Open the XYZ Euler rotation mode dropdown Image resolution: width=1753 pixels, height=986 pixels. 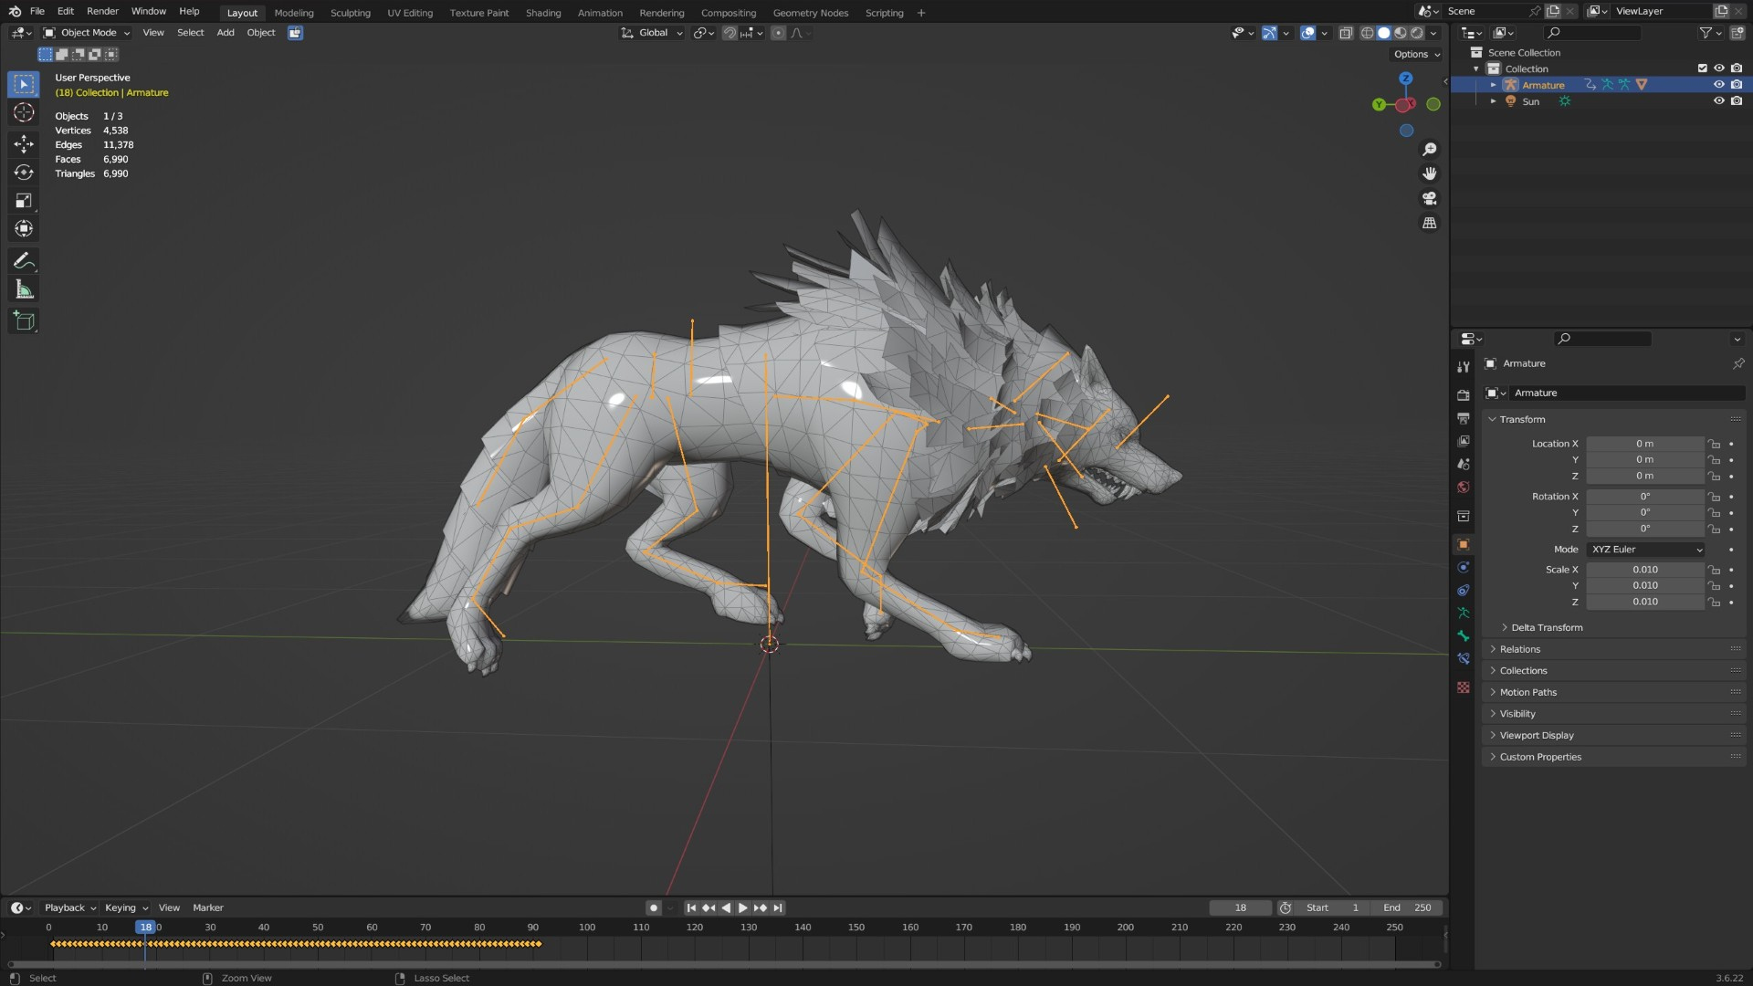pyautogui.click(x=1646, y=550)
